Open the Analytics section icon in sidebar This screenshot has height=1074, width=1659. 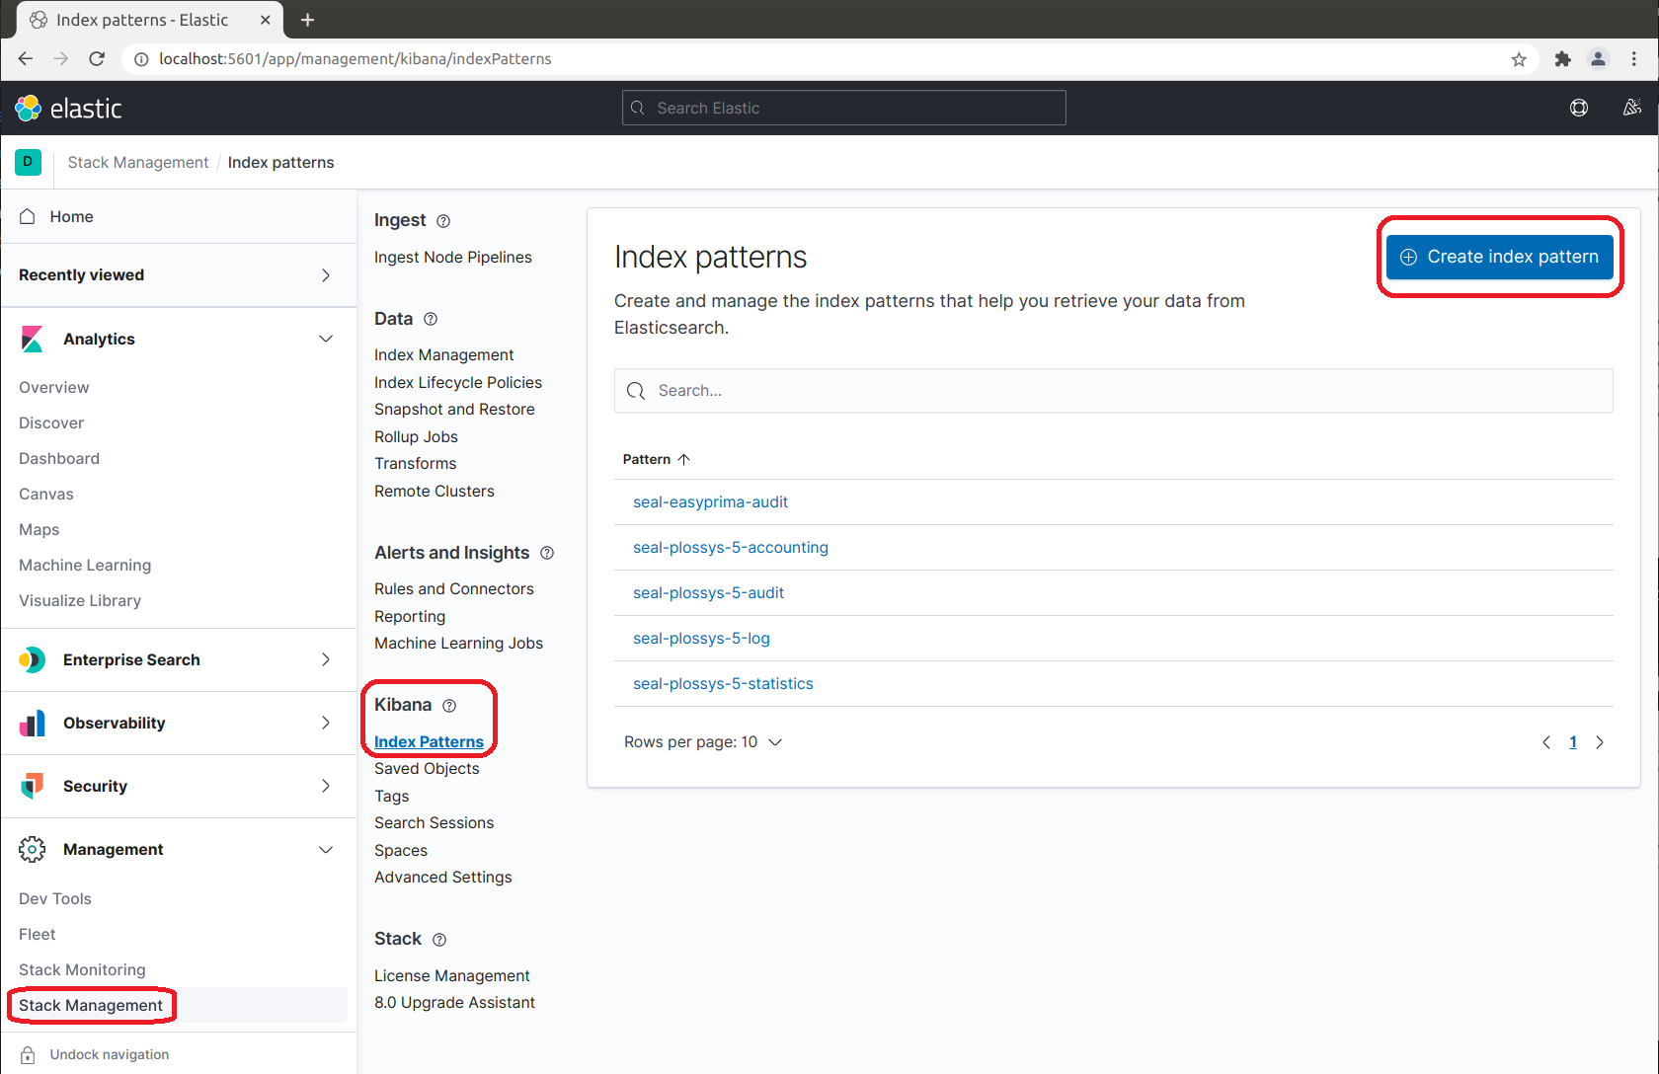(x=33, y=339)
